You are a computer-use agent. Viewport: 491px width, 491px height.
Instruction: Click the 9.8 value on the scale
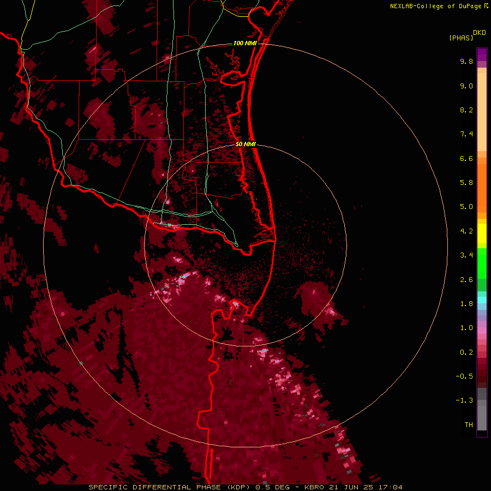click(x=466, y=61)
